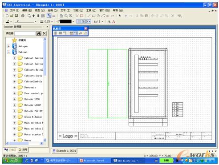Open the grid spacing 5.00 dropdown
The image size is (219, 165).
[89, 21]
